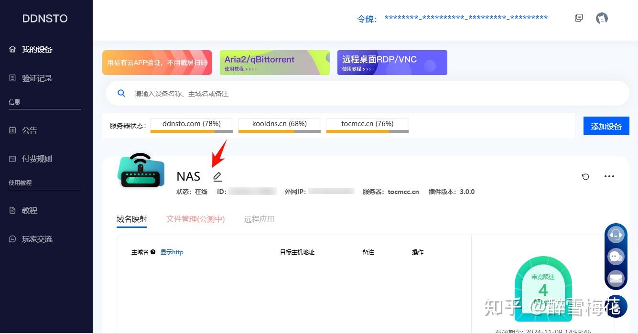The width and height of the screenshot is (638, 334).
Task: Open the three-dot more options menu
Action: 609,177
